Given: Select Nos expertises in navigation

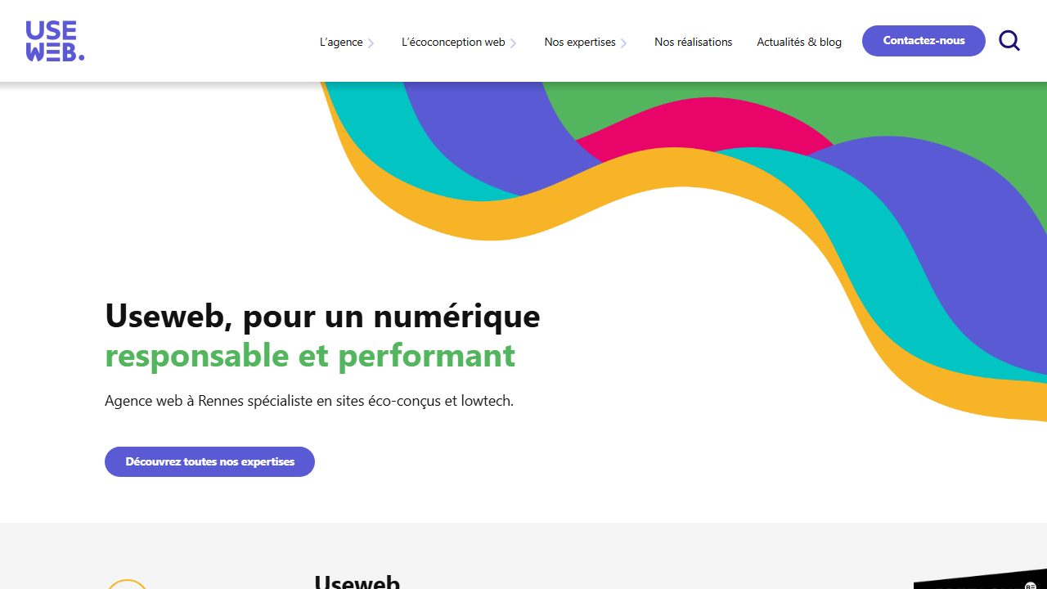Looking at the screenshot, I should coord(580,42).
